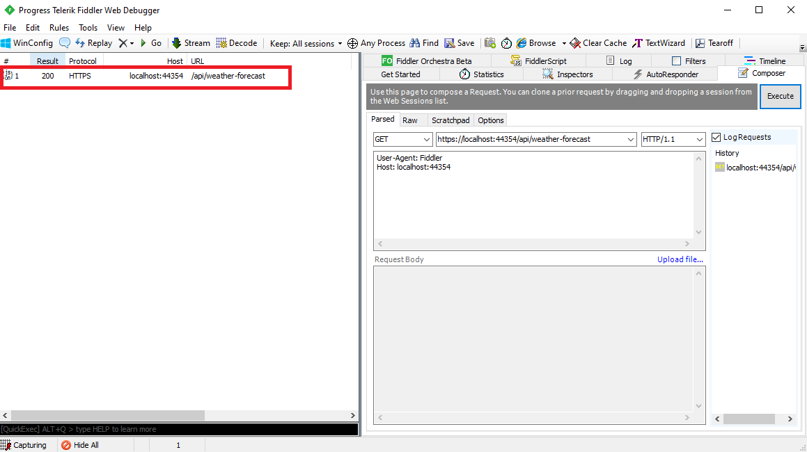Open WinConfig from the toolbar
This screenshot has height=452, width=807.
26,43
